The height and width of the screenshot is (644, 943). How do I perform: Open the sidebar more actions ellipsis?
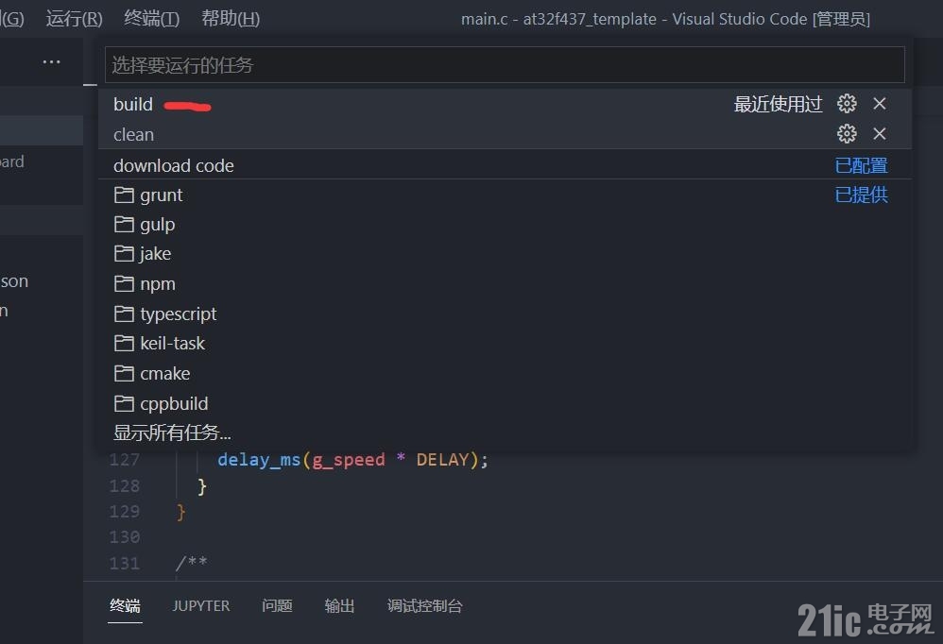pos(52,62)
